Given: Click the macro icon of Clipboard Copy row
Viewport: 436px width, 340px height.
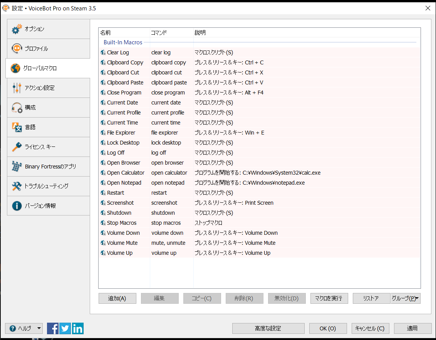Looking at the screenshot, I should [103, 62].
